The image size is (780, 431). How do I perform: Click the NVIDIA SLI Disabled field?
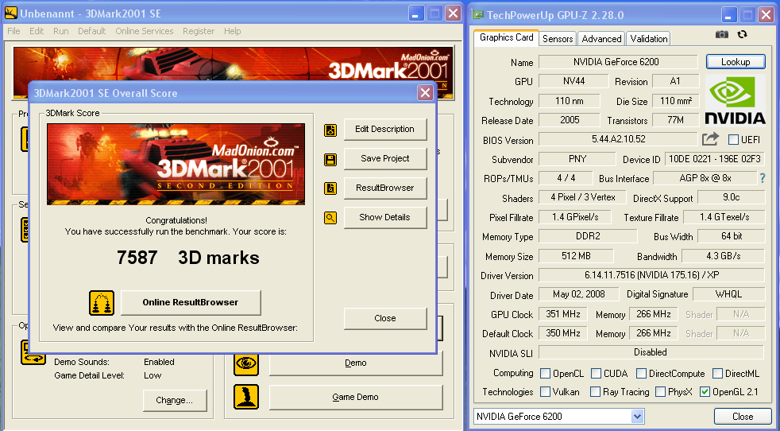(651, 352)
